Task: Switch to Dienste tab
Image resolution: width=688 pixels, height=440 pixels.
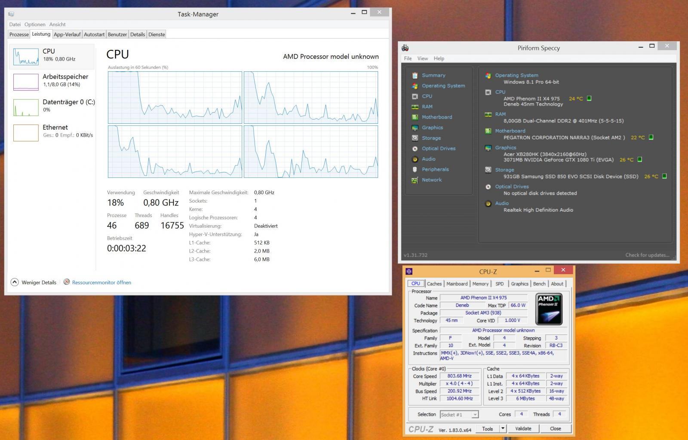Action: coord(157,34)
